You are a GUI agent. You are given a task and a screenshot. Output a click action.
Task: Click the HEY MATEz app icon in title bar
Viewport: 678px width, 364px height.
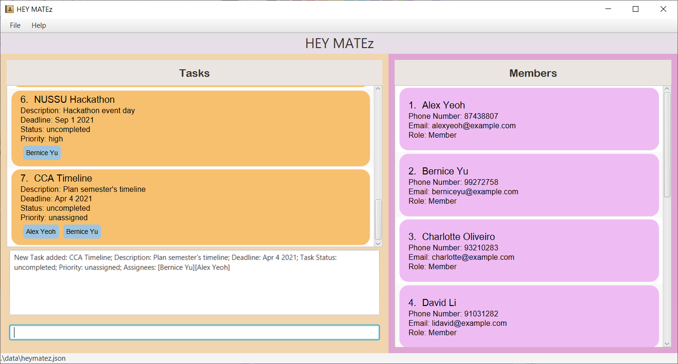pyautogui.click(x=9, y=9)
